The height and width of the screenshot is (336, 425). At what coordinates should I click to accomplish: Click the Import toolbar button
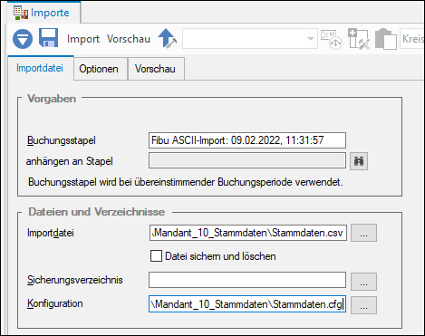pyautogui.click(x=83, y=39)
